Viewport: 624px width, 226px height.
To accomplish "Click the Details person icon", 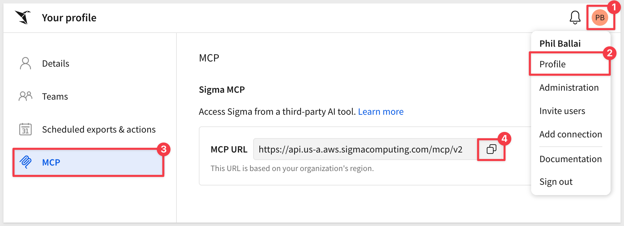I will 25,64.
